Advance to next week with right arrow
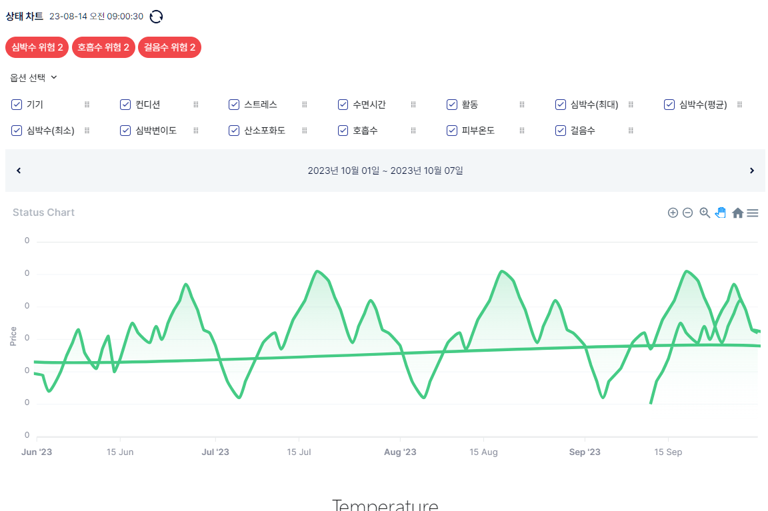Viewport: 768px width, 511px height. tap(751, 171)
